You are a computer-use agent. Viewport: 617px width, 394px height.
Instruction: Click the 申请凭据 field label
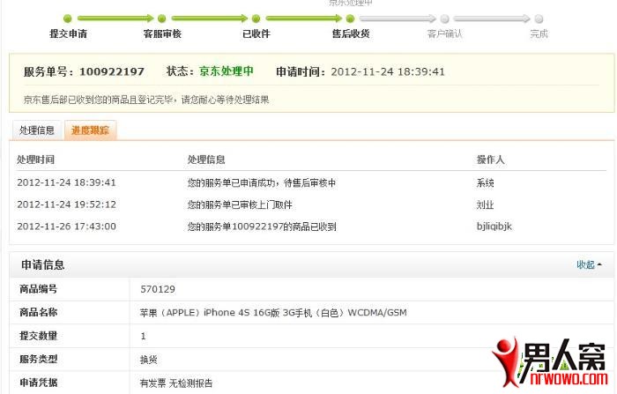[39, 383]
